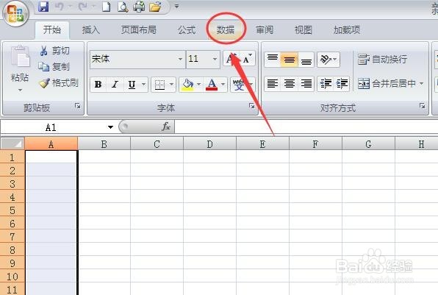This screenshot has width=438, height=295.
Task: Center cell text horizontally
Action: (289, 84)
